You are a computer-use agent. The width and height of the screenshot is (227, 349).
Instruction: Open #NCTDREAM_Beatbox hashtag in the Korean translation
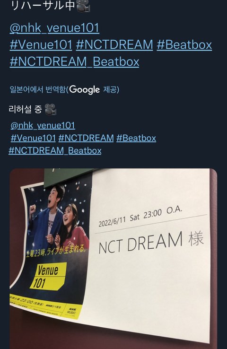(x=55, y=151)
